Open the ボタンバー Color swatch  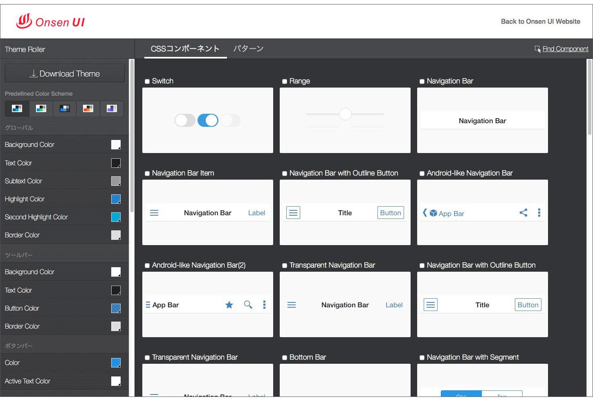[116, 363]
